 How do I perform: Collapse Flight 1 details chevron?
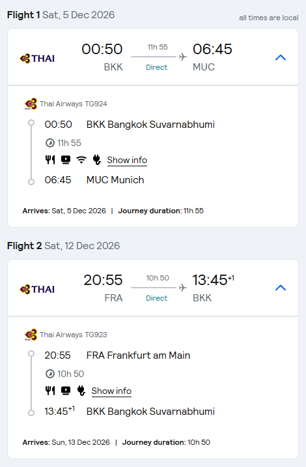point(281,57)
